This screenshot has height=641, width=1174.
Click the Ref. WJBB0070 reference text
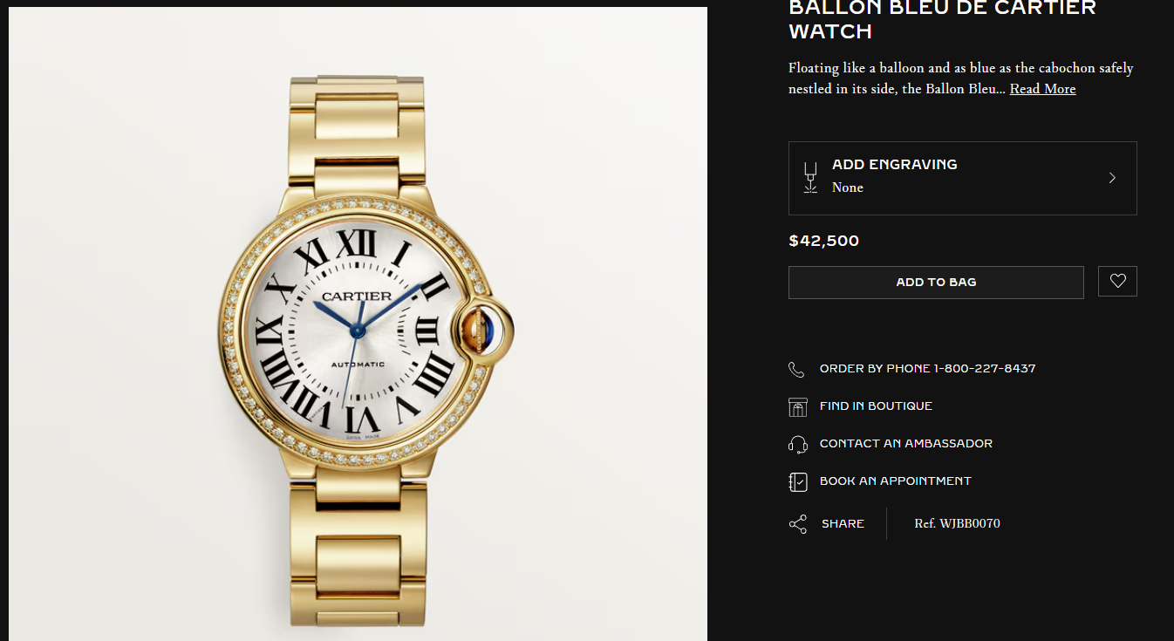[957, 524]
